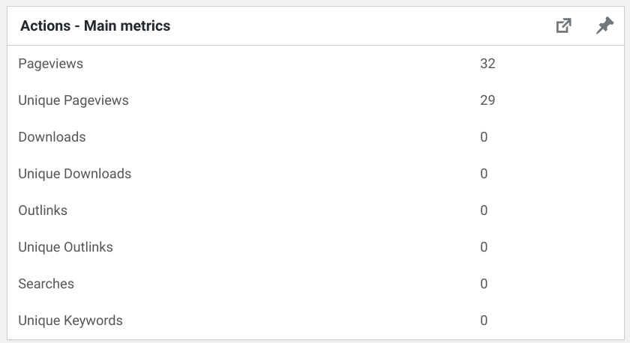Click the Unique Downloads label
Screen dimensions: 630x343
click(75, 174)
